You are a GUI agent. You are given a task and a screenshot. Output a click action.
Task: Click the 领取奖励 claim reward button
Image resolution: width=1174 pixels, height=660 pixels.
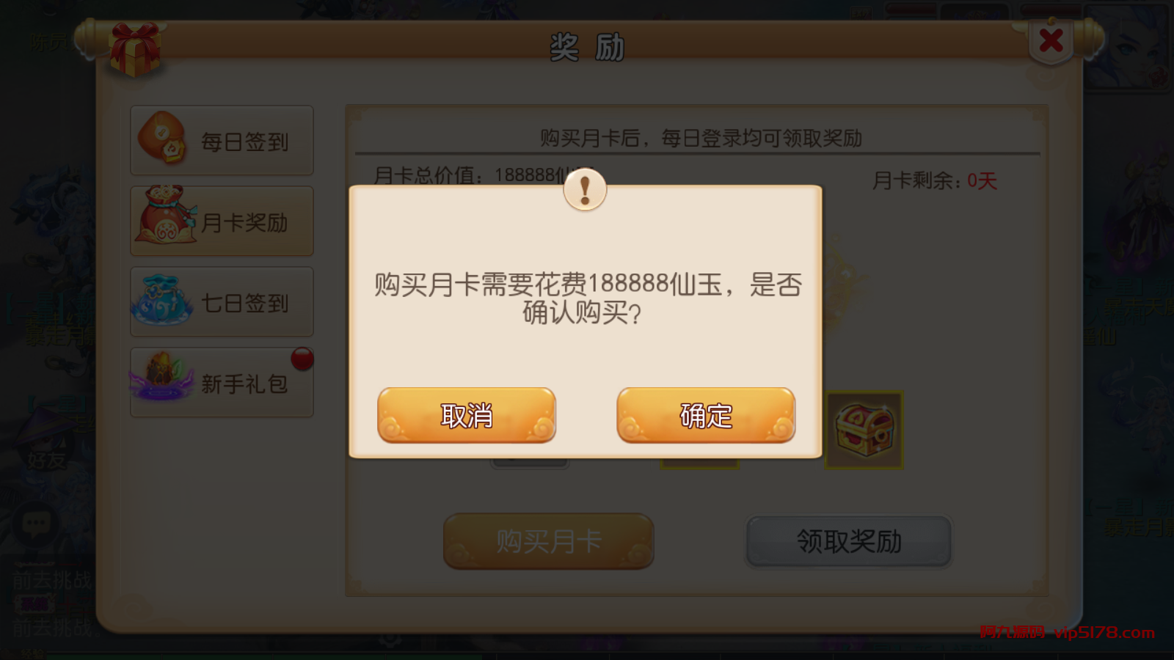[x=849, y=541]
